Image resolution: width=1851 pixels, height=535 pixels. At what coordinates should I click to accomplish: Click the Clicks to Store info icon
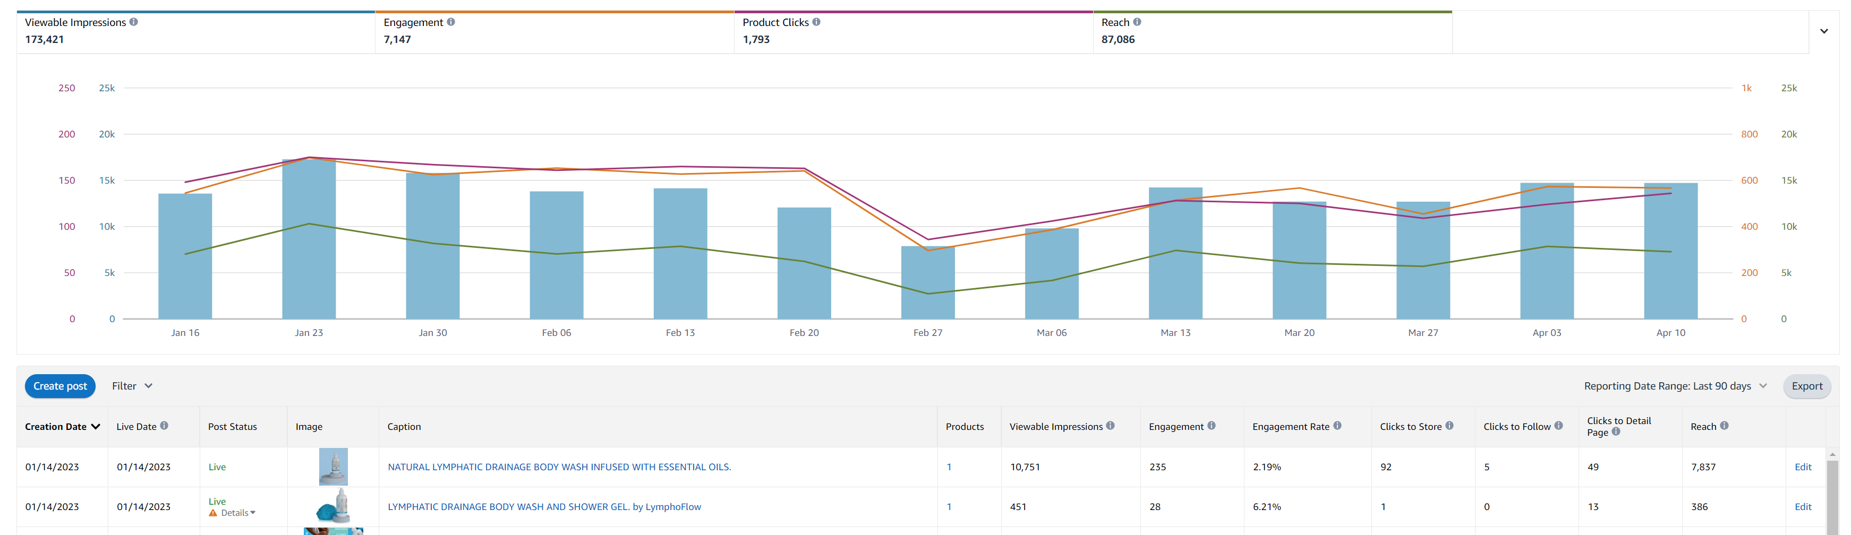(x=1449, y=426)
